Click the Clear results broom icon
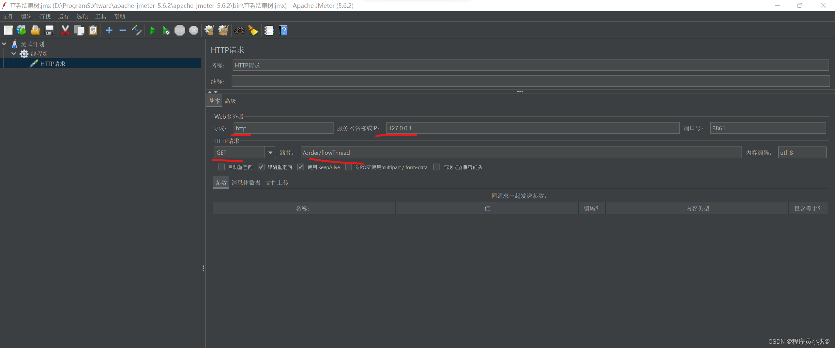Viewport: 835px width, 348px height. coord(209,30)
